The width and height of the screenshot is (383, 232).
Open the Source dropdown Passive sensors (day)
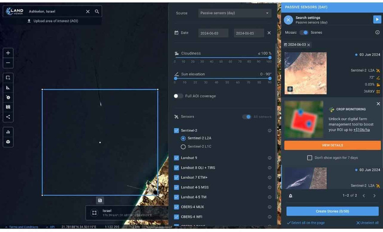(234, 13)
